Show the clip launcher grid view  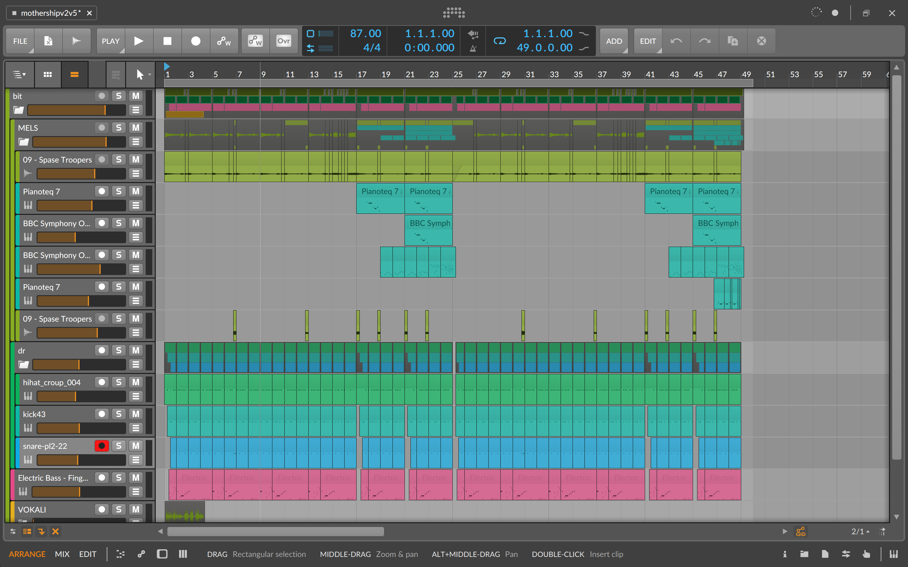[x=48, y=75]
